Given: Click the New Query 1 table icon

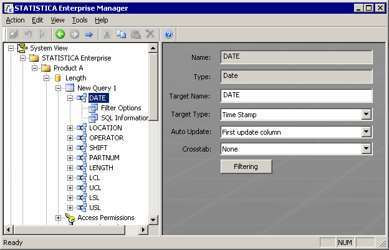Looking at the screenshot, I should (x=70, y=88).
